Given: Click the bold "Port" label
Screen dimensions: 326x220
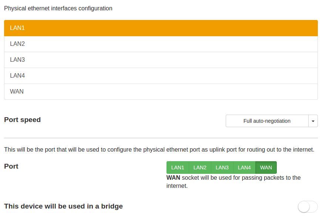Looking at the screenshot, I should 11,166.
